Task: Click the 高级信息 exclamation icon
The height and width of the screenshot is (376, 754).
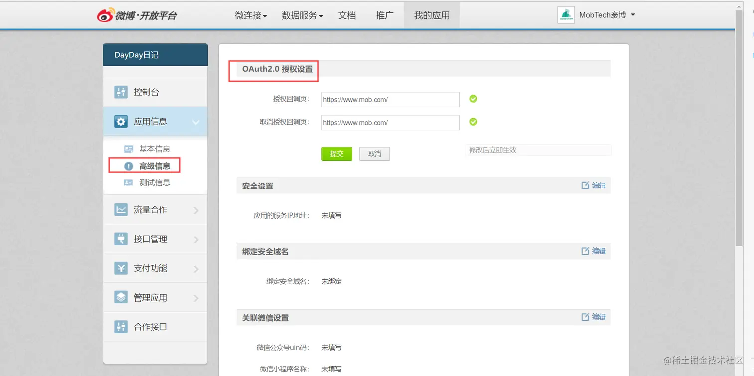Action: click(129, 166)
